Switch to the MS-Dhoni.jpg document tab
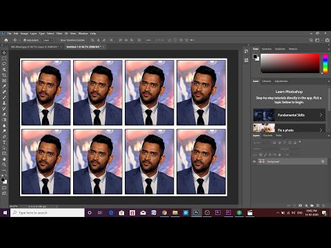This screenshot has width=331, height=248. (x=34, y=47)
